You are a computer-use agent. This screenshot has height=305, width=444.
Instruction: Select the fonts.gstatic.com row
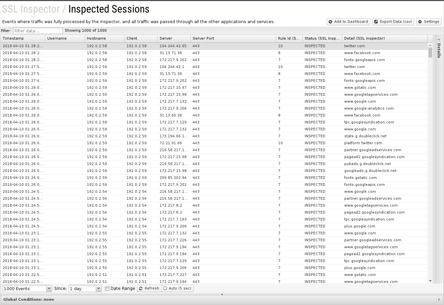pos(214,178)
